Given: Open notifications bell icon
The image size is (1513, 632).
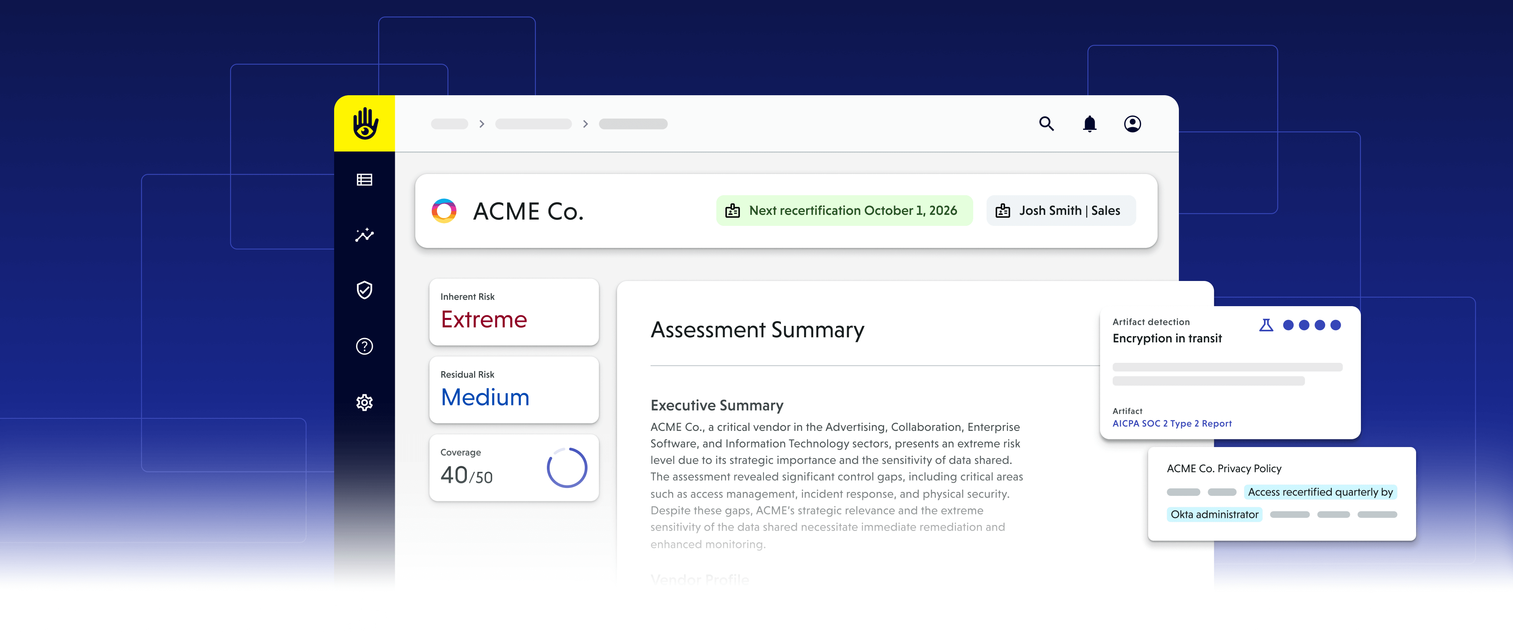Looking at the screenshot, I should (1089, 124).
